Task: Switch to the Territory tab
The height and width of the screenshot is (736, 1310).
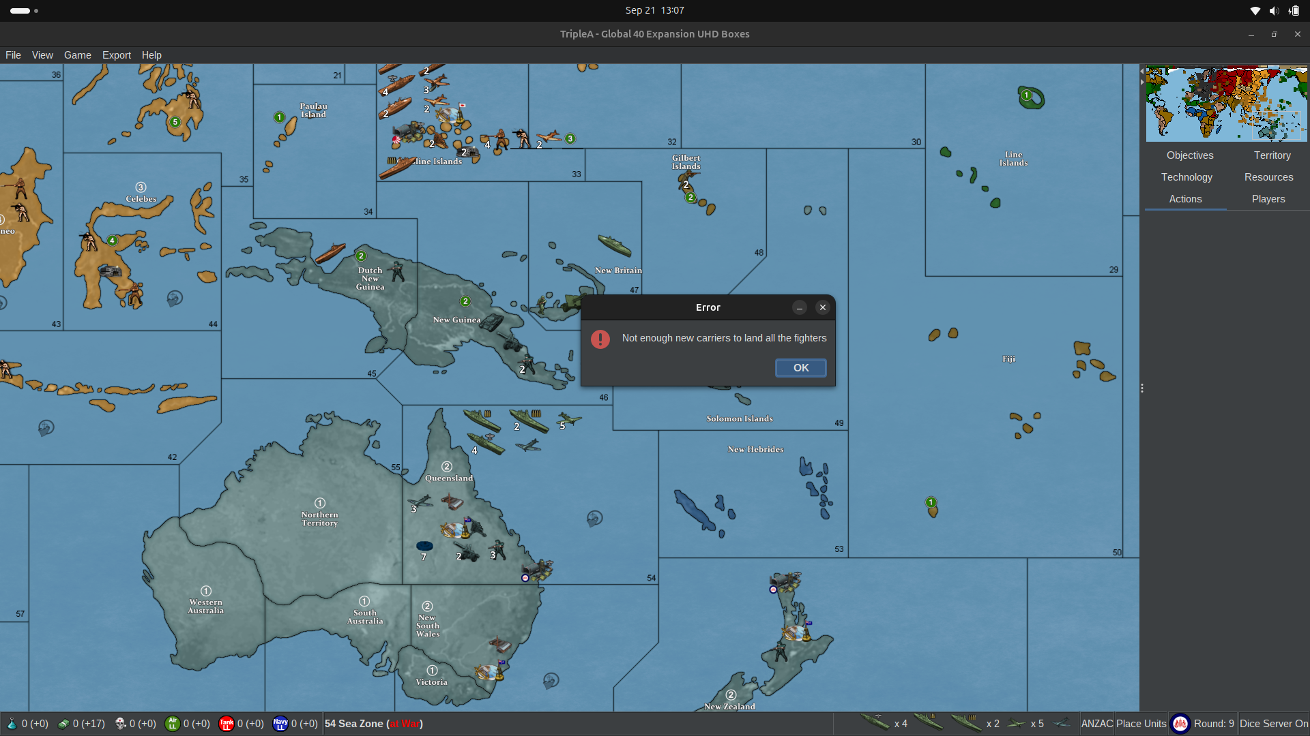Action: pos(1272,155)
